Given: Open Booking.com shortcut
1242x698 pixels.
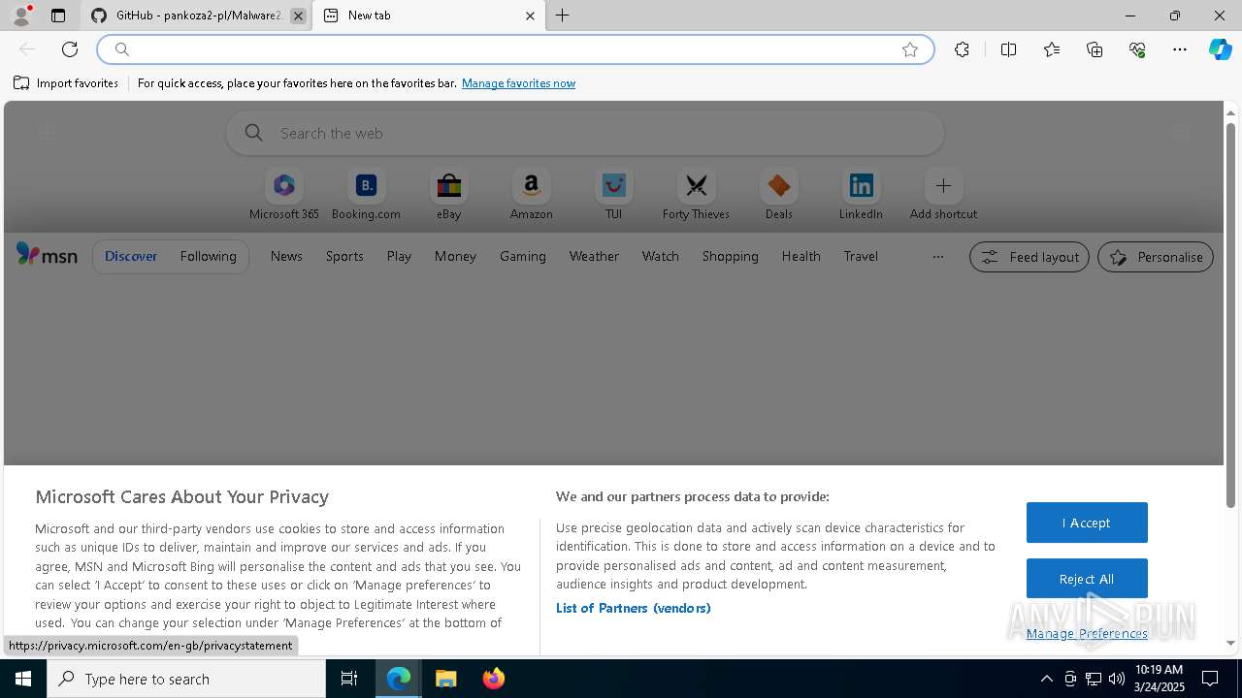Looking at the screenshot, I should (x=366, y=195).
